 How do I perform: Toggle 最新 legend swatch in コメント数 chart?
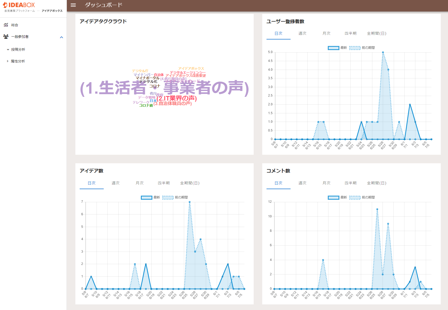(334, 197)
